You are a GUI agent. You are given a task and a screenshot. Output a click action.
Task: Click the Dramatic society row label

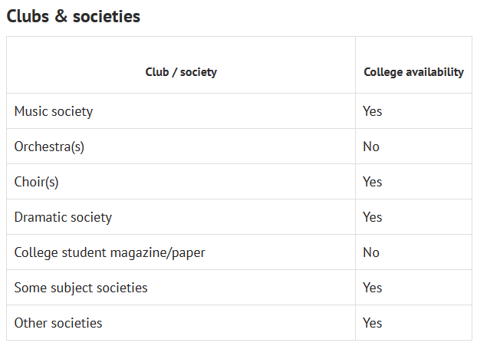pyautogui.click(x=63, y=217)
